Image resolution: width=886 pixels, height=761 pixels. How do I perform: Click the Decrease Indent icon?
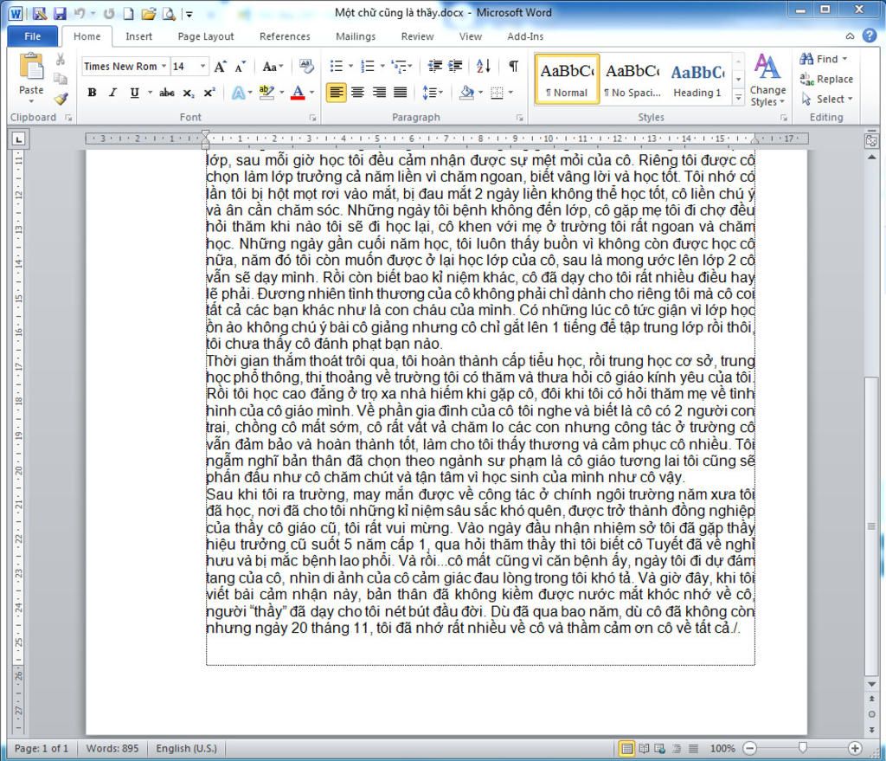tap(434, 66)
